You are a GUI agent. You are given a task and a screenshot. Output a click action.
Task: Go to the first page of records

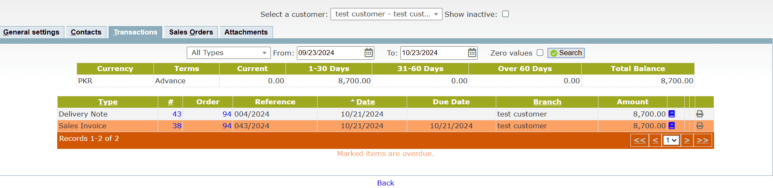pyautogui.click(x=639, y=140)
